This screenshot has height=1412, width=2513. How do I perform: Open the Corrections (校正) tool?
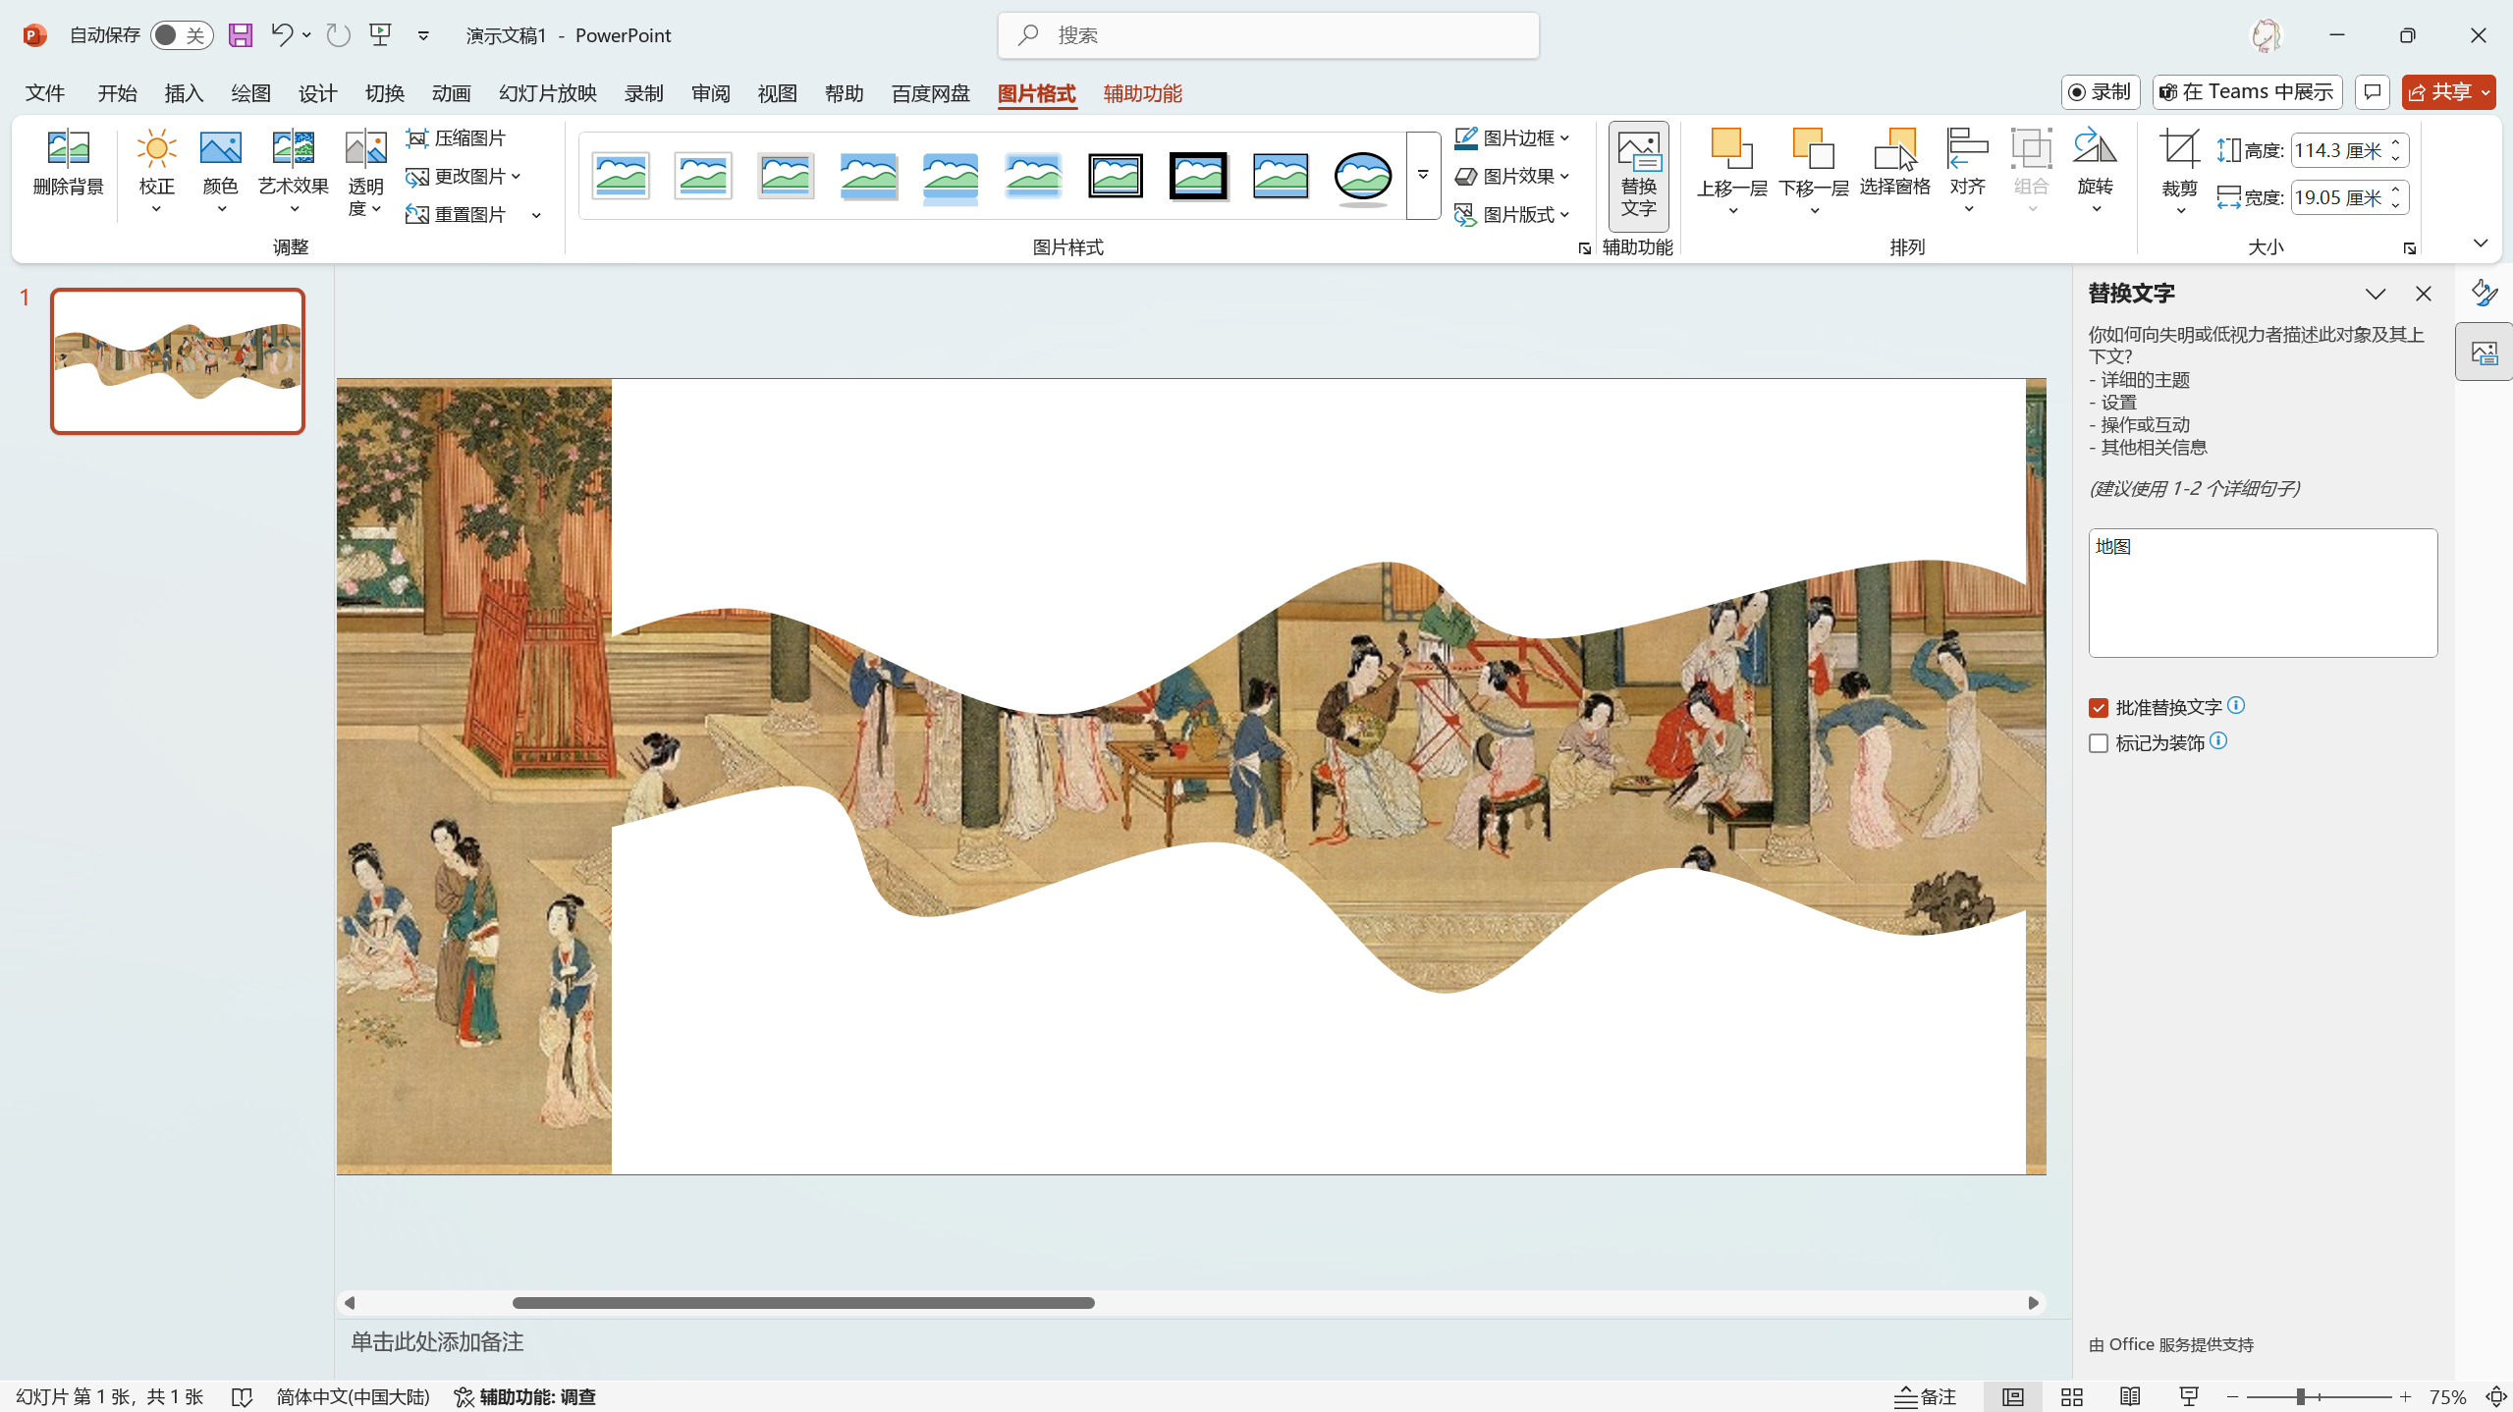pyautogui.click(x=156, y=172)
